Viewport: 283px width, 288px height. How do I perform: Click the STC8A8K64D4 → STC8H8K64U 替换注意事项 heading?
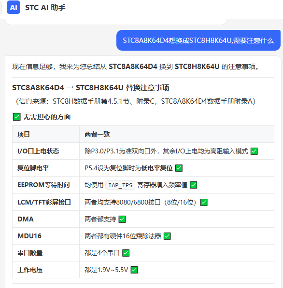[x=91, y=88]
